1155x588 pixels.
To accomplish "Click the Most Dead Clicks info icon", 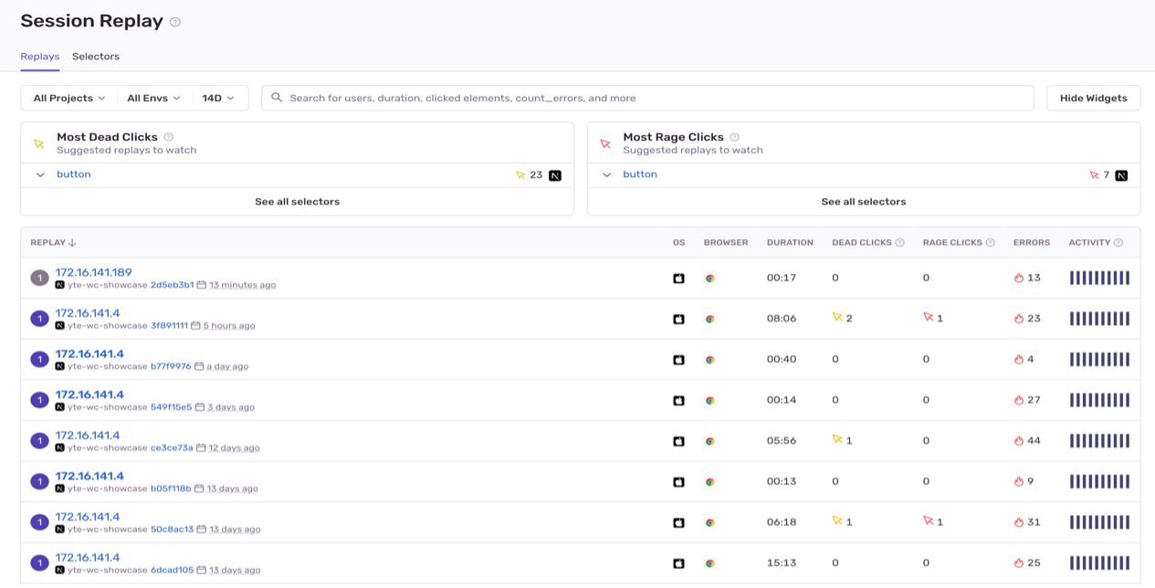I will 168,137.
